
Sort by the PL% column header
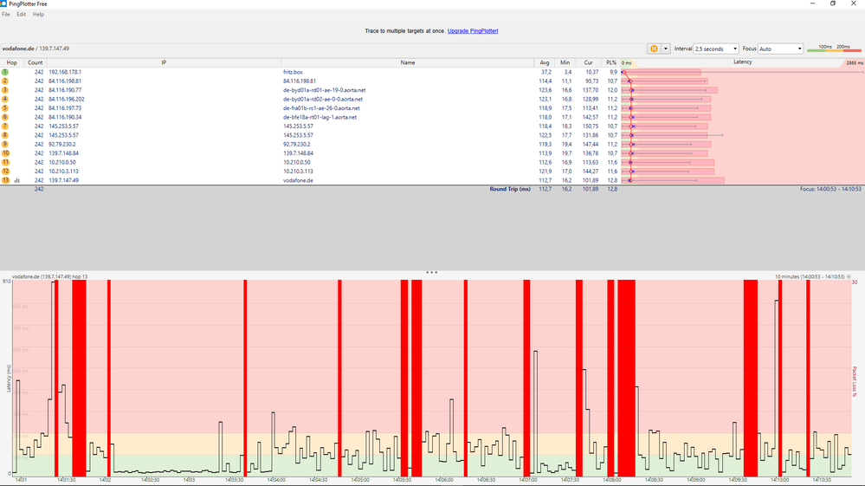pyautogui.click(x=611, y=62)
